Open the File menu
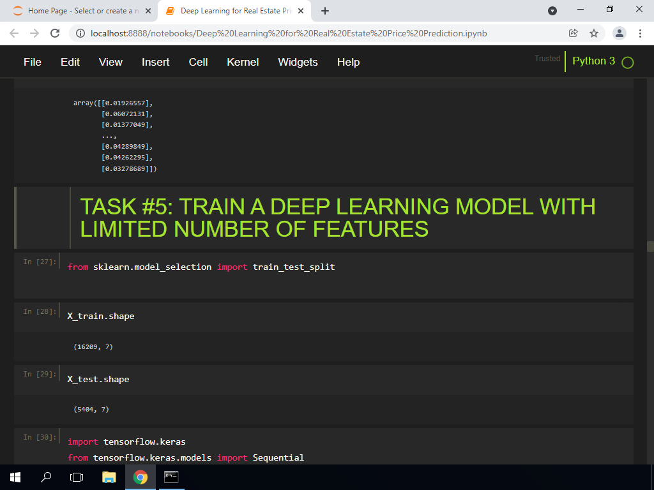 point(32,62)
